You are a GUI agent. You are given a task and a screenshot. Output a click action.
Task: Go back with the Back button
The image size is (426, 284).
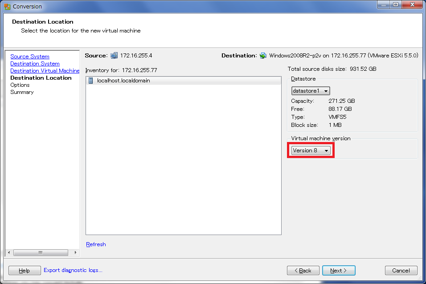[303, 271]
